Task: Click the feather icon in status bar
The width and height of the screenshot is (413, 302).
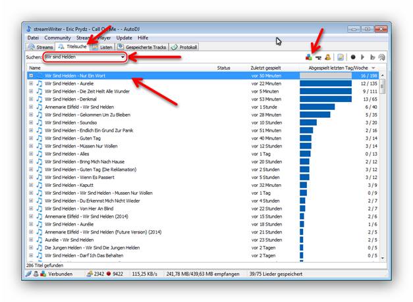Action: (28, 274)
